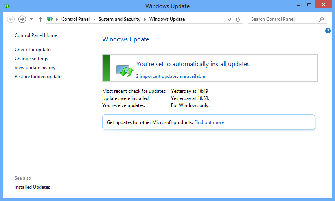Select Control Panel in the breadcrumb
The height and width of the screenshot is (201, 335).
(75, 19)
